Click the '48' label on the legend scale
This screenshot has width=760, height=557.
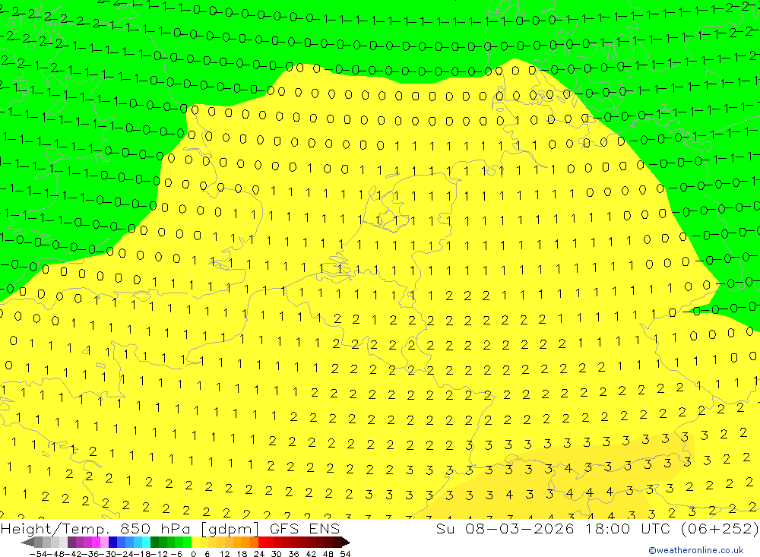tap(328, 554)
